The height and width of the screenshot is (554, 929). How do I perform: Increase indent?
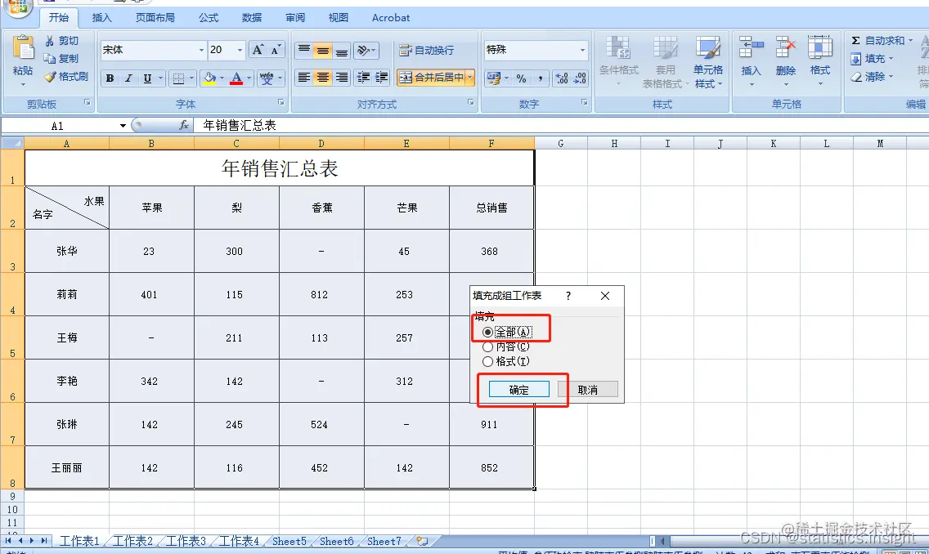pyautogui.click(x=382, y=78)
